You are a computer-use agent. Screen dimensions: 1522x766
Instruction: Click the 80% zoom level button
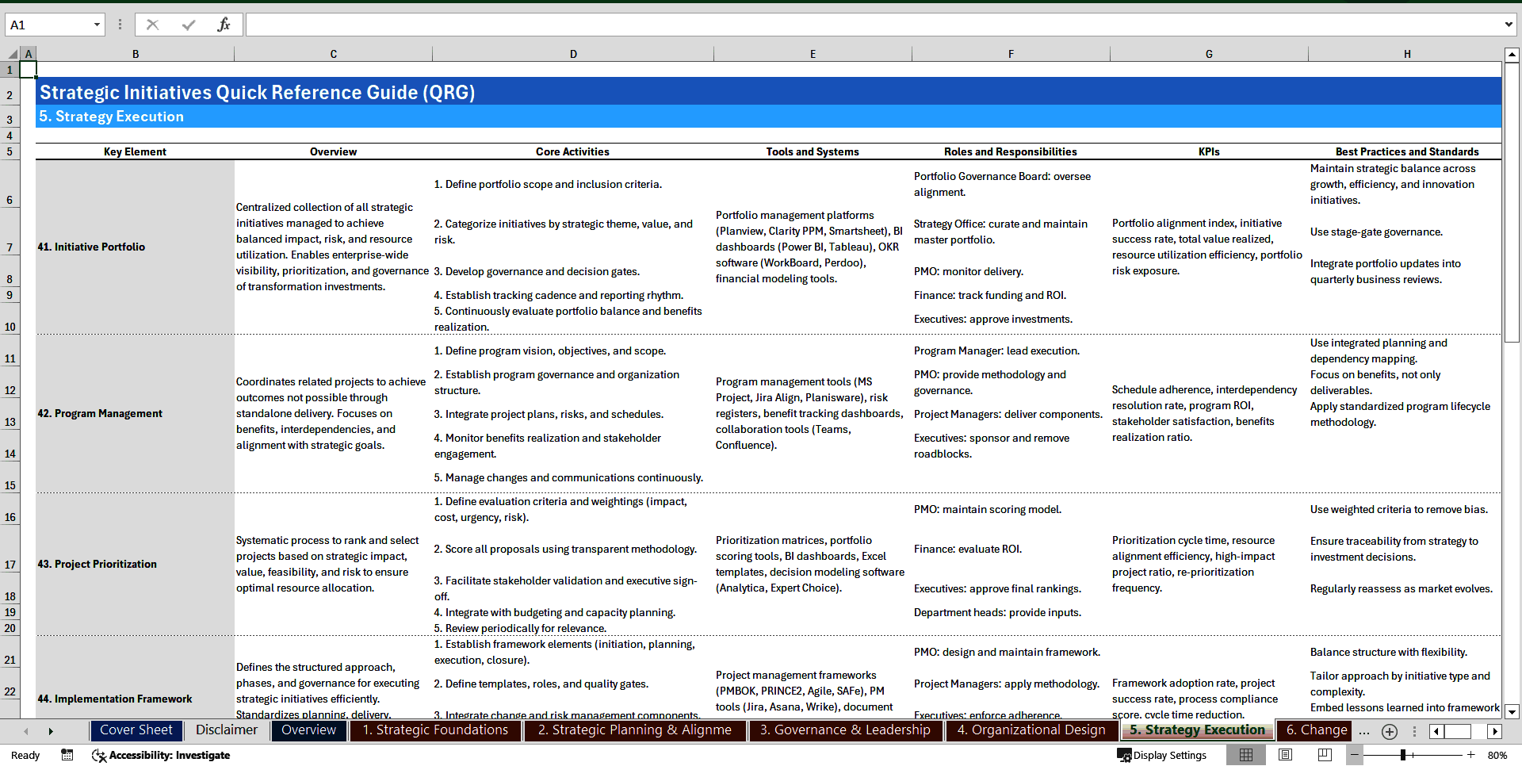click(x=1498, y=755)
